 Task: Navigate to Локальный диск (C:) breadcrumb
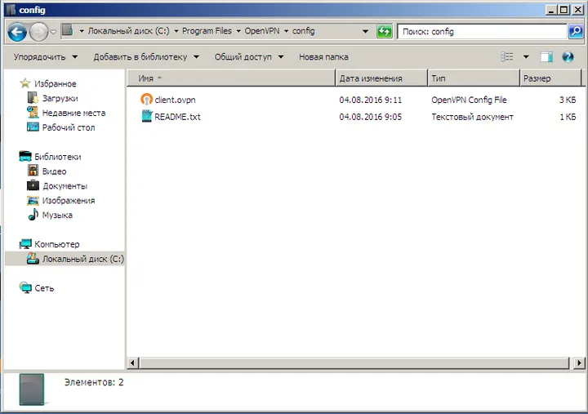pyautogui.click(x=129, y=31)
